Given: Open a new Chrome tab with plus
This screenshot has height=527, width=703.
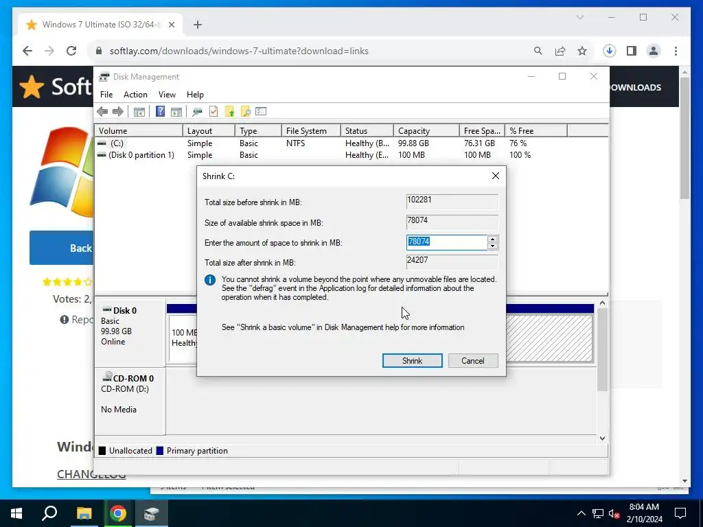Looking at the screenshot, I should (x=197, y=25).
